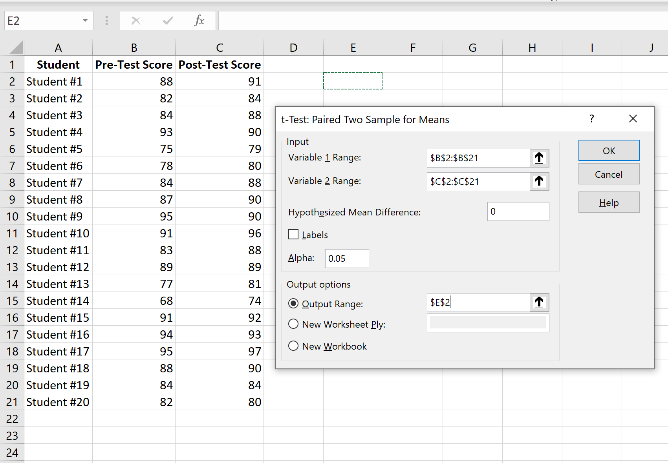Screen dimensions: 668x463
Task: Click the Cancel button in dialog
Action: pos(609,174)
